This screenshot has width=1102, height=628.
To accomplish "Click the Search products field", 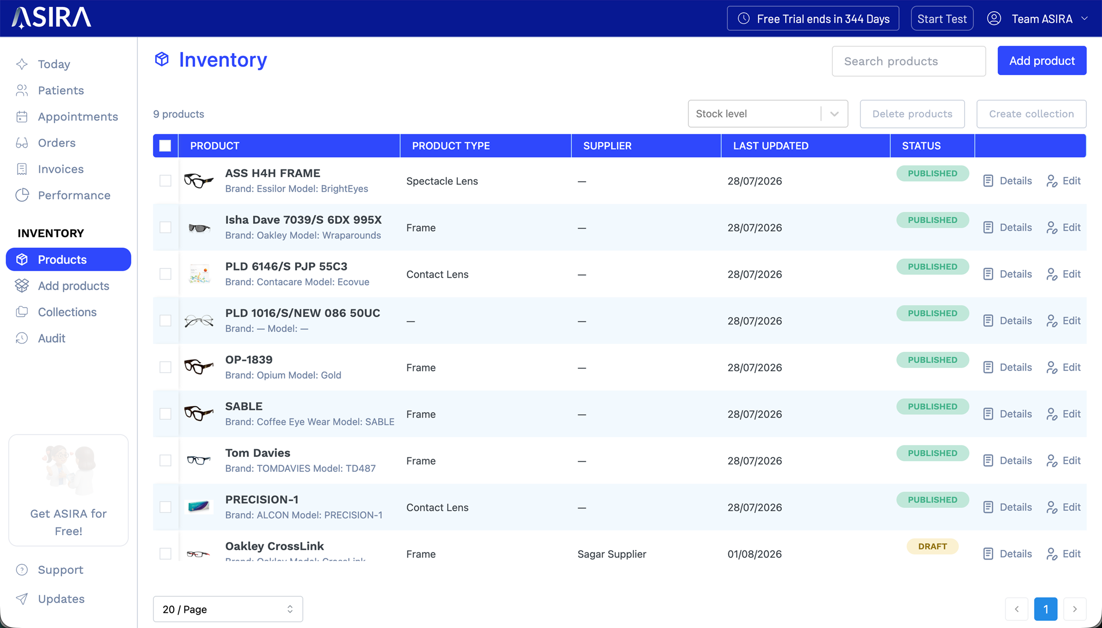I will 909,61.
